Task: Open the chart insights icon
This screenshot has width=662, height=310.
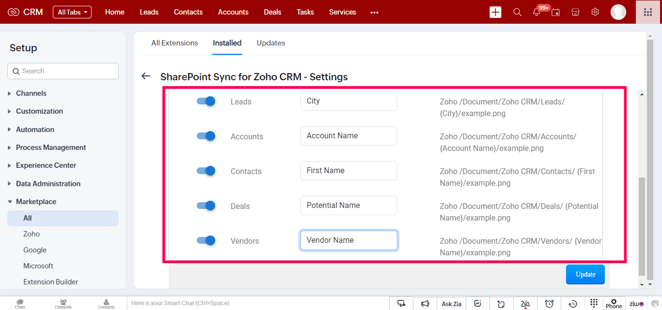Action: click(478, 303)
